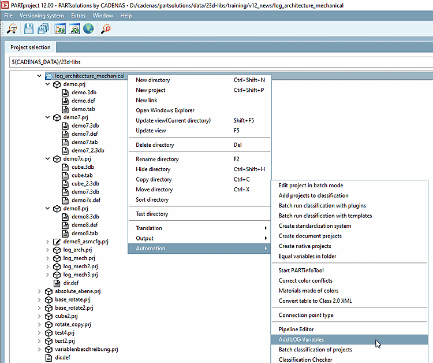The height and width of the screenshot is (363, 433).
Task: Click the magnifier with red lock icon
Action: [x=106, y=29]
